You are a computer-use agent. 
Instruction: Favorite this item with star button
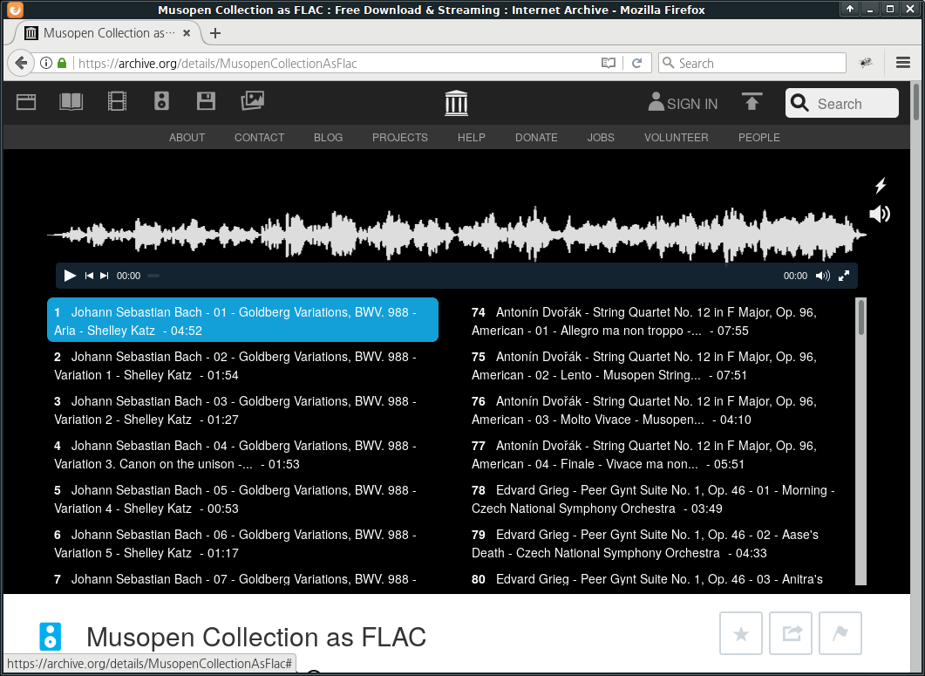tap(741, 633)
